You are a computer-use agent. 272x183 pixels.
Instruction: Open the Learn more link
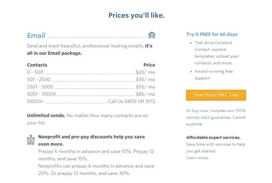point(197,158)
